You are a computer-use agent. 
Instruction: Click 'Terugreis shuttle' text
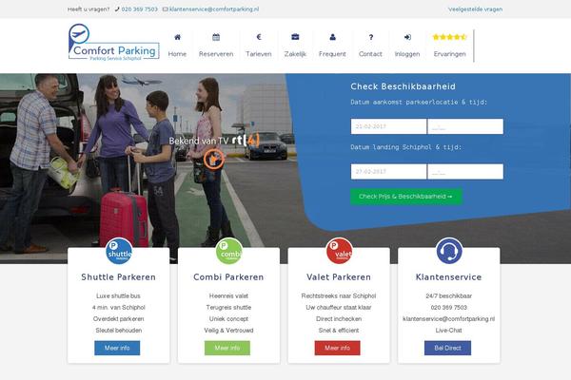tap(228, 307)
